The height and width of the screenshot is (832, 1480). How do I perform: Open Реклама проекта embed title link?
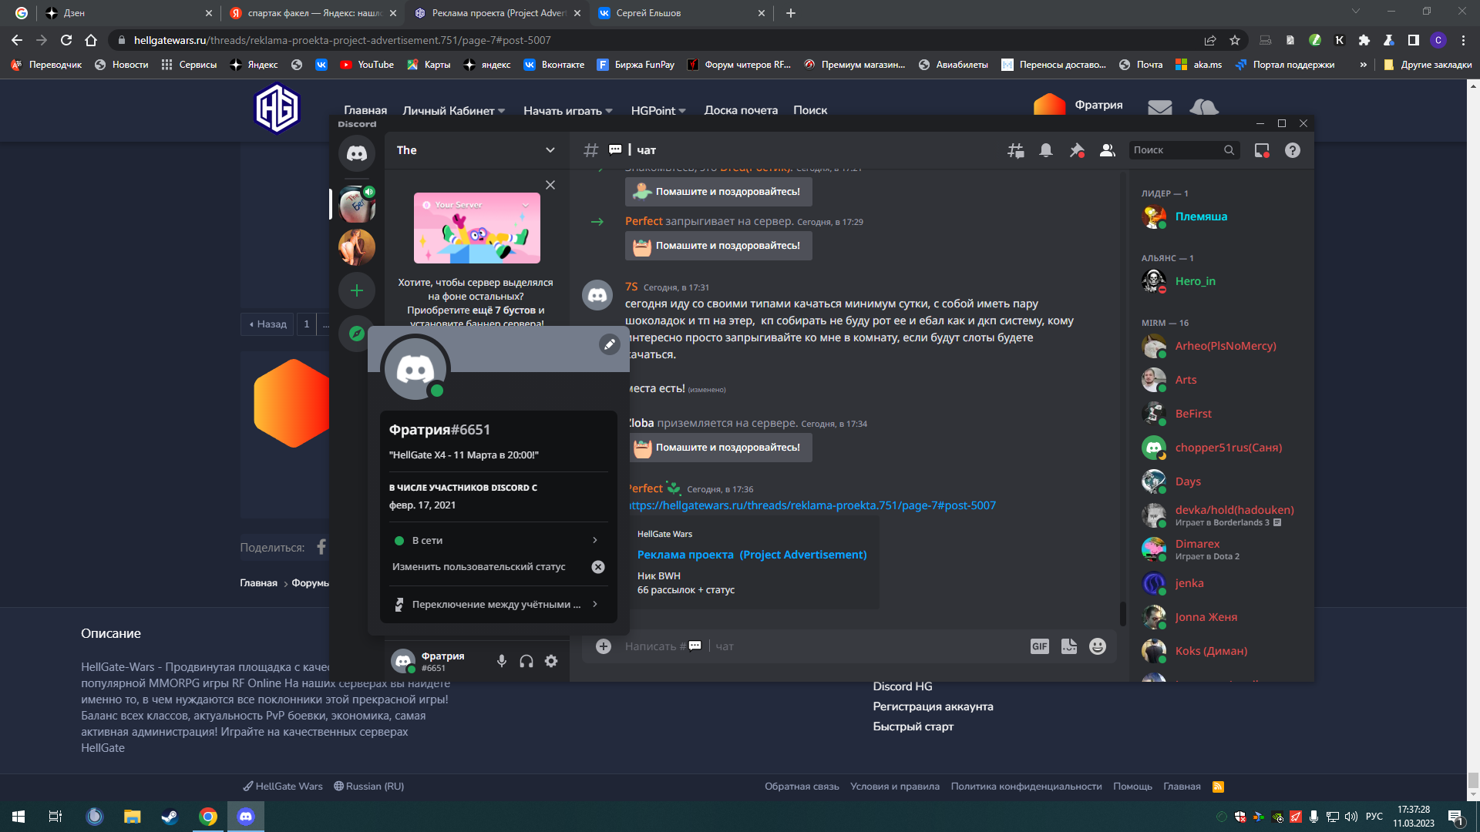(752, 555)
